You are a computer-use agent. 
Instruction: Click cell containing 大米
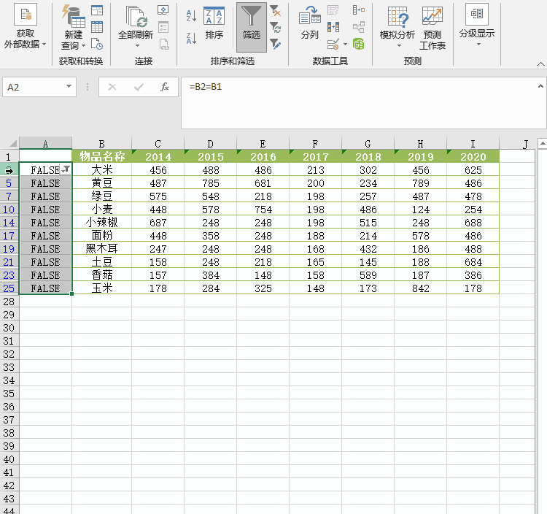pos(102,169)
